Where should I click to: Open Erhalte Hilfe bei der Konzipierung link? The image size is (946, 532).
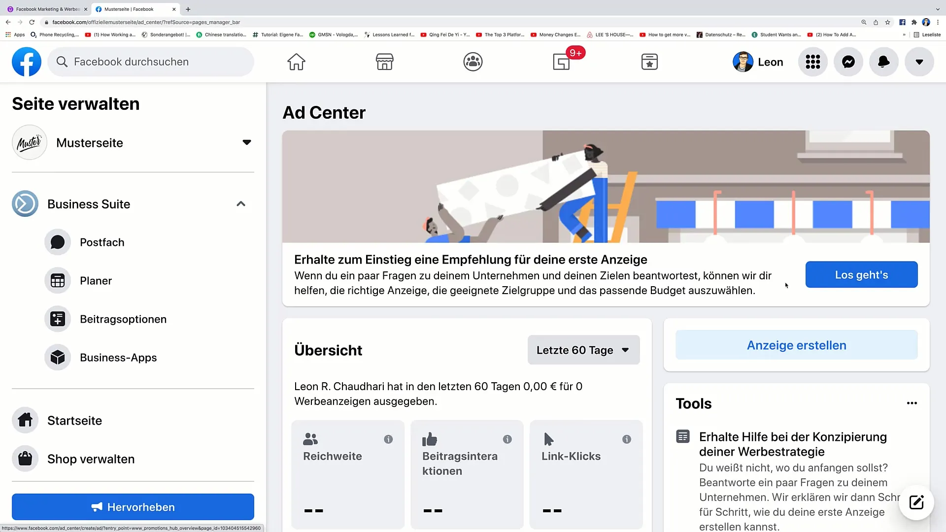(793, 444)
